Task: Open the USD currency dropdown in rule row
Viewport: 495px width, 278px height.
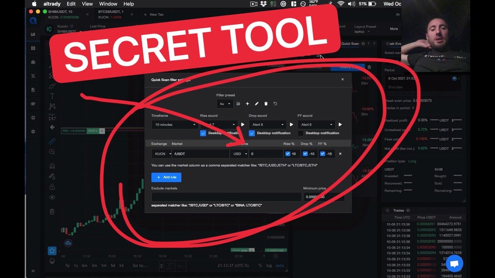Action: [239, 154]
